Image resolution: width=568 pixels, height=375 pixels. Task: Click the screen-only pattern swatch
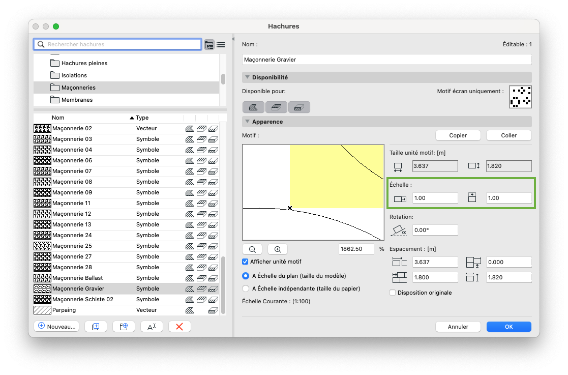point(520,97)
